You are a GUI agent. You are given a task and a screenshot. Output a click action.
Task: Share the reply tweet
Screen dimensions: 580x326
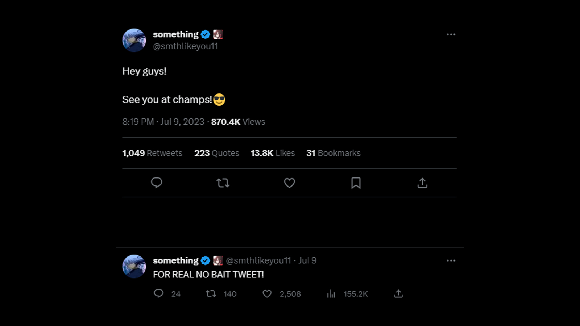pyautogui.click(x=398, y=293)
